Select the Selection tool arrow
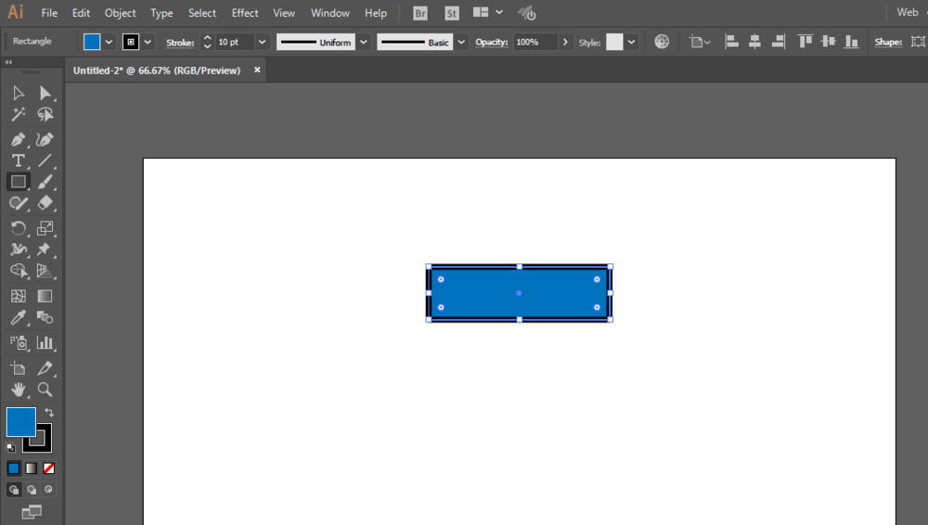Image resolution: width=928 pixels, height=525 pixels. tap(19, 93)
